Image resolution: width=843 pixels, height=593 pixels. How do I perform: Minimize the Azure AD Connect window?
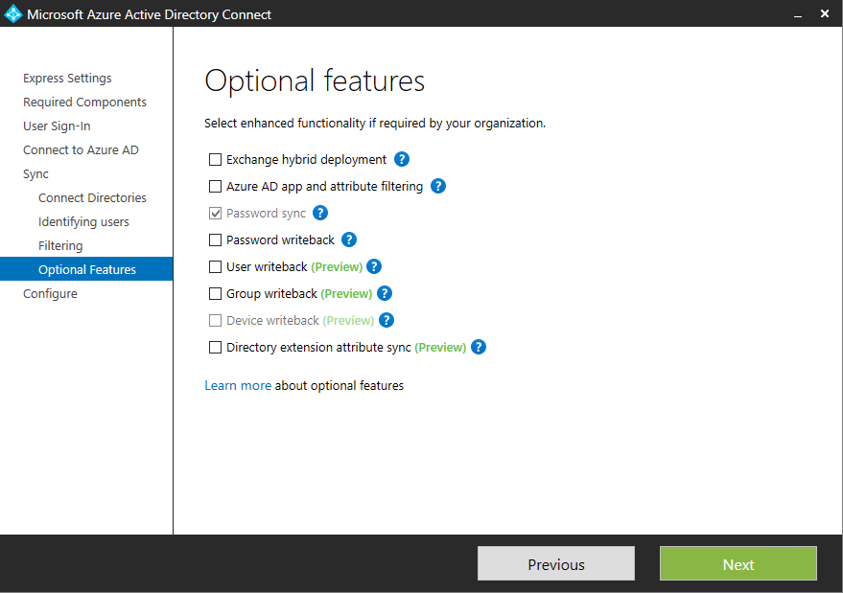798,14
